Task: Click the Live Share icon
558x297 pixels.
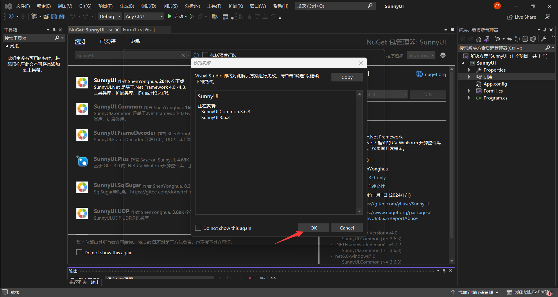Action: click(510, 17)
